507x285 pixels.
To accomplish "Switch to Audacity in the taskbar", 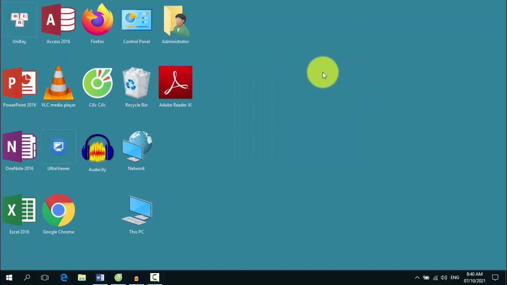I will (136, 277).
